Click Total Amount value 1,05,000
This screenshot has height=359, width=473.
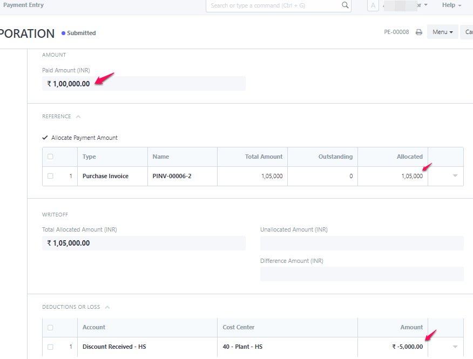click(253, 176)
